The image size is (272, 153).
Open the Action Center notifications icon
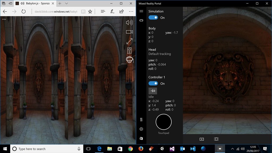[x=265, y=149]
